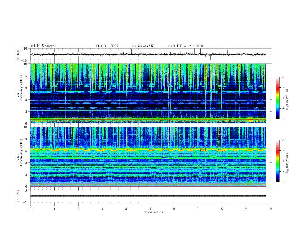Click the "5" tick on ch.3(V) axis

pos(27,190)
